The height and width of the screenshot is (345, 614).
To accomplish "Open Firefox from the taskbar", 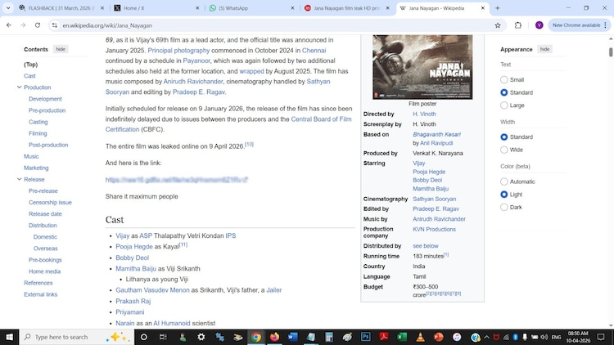I will click(274, 337).
